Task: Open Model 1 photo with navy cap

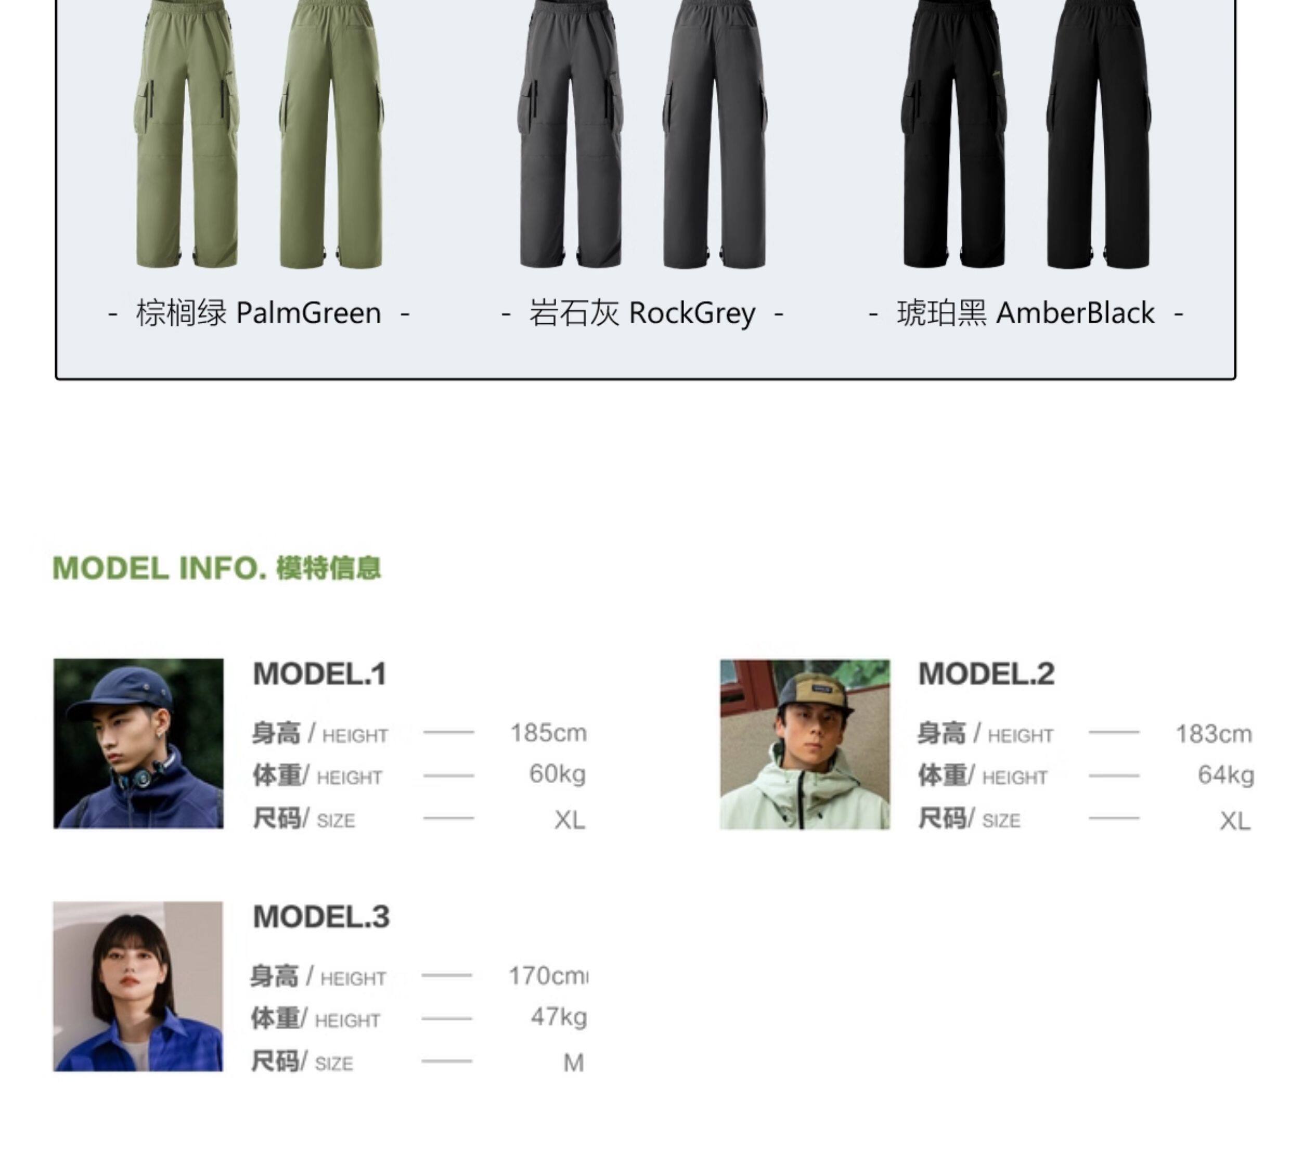Action: point(138,743)
